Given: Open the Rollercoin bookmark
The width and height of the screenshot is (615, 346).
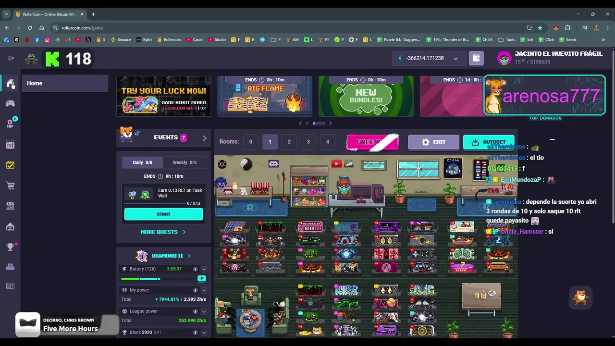Looking at the screenshot, I should pyautogui.click(x=169, y=40).
